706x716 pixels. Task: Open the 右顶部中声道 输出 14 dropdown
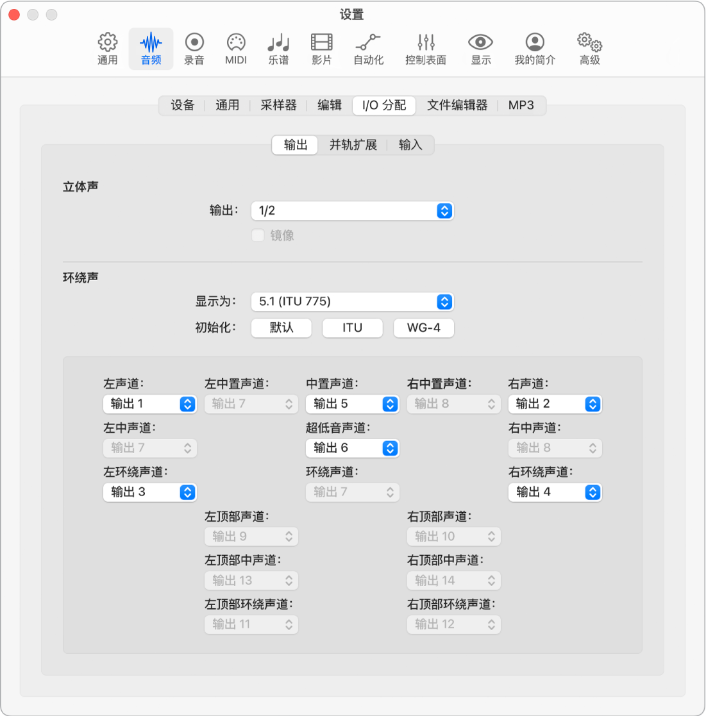[453, 580]
